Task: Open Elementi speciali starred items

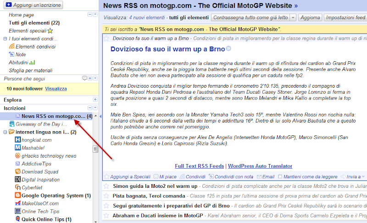Action: pyautogui.click(x=31, y=31)
